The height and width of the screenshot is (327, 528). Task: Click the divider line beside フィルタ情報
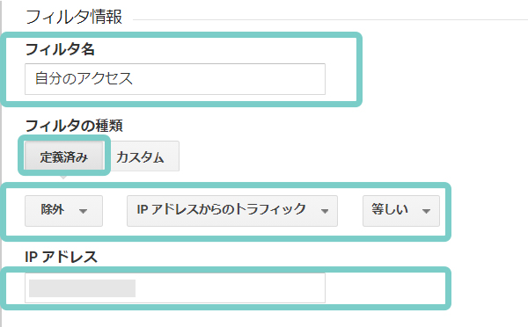tap(330, 19)
